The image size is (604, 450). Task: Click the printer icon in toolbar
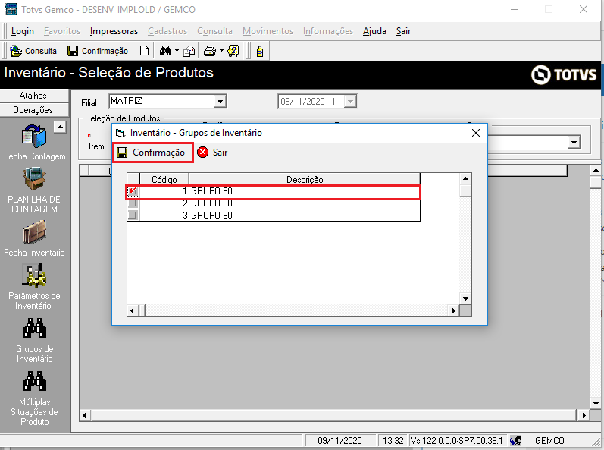click(210, 51)
